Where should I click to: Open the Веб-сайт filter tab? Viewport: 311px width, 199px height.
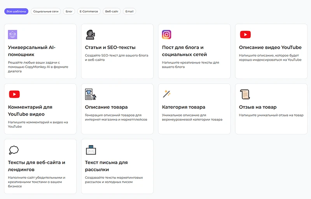click(112, 11)
